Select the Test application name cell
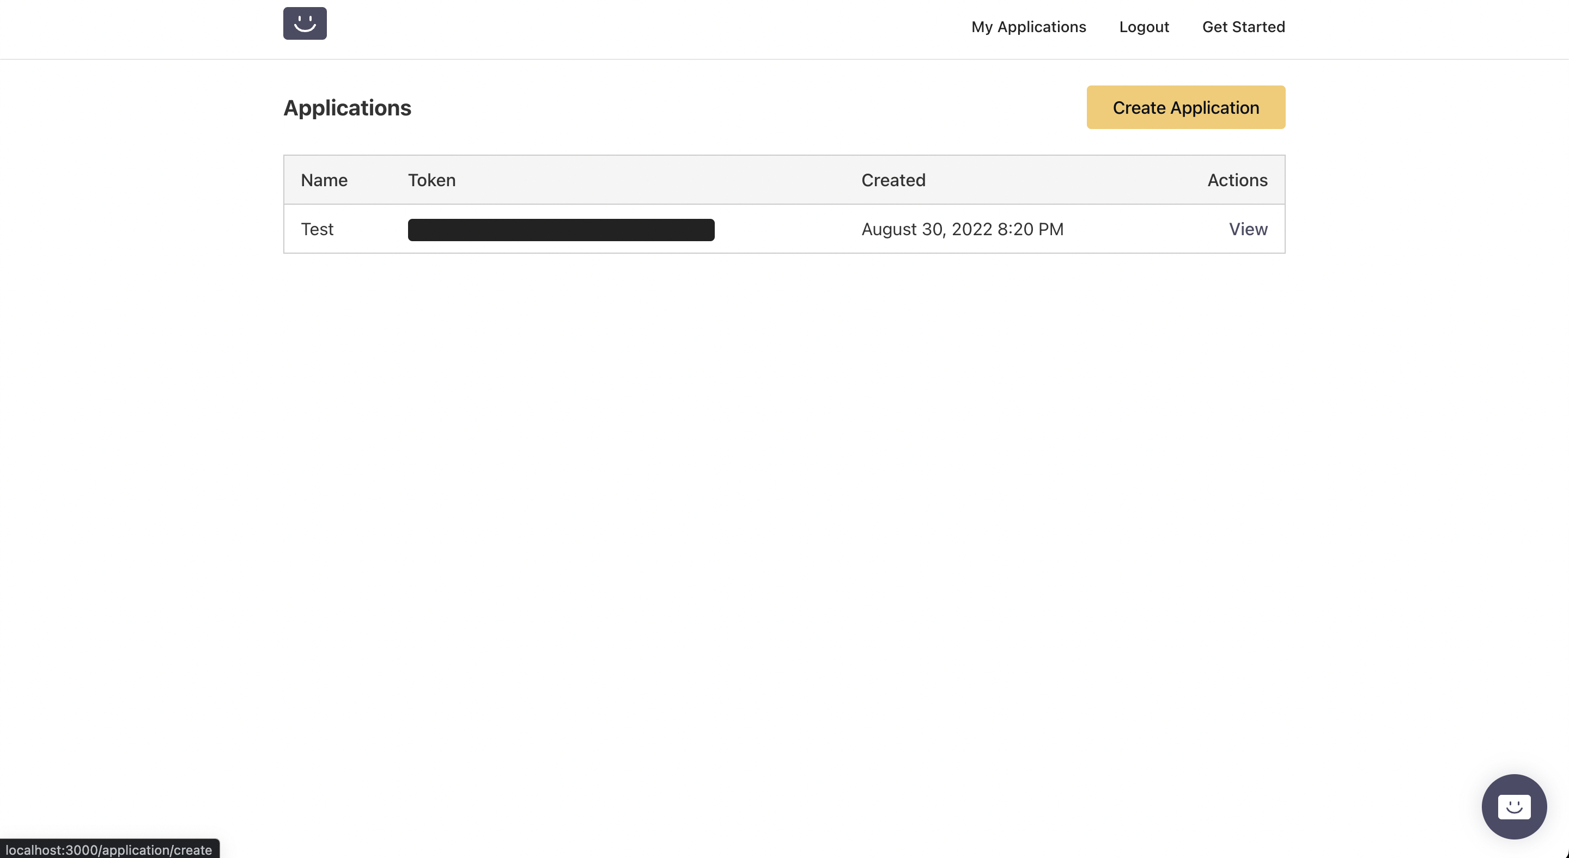This screenshot has height=858, width=1569. pyautogui.click(x=317, y=229)
